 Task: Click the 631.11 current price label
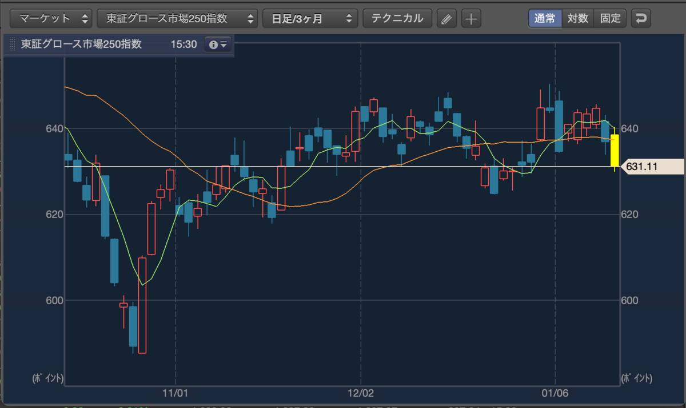(x=652, y=167)
